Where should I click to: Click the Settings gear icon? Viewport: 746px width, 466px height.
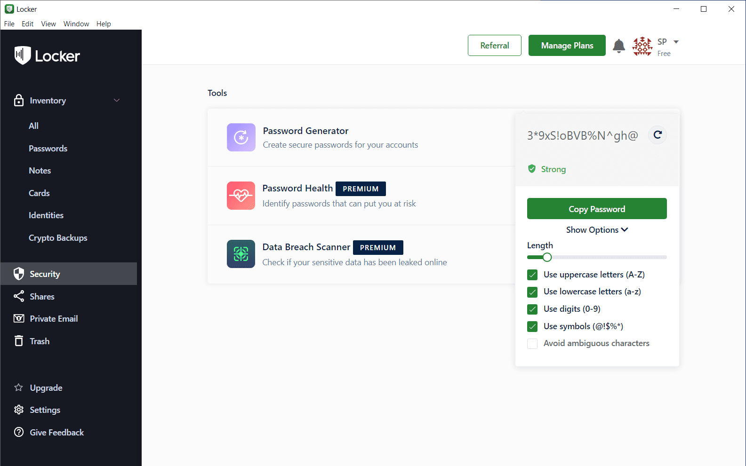click(x=19, y=410)
